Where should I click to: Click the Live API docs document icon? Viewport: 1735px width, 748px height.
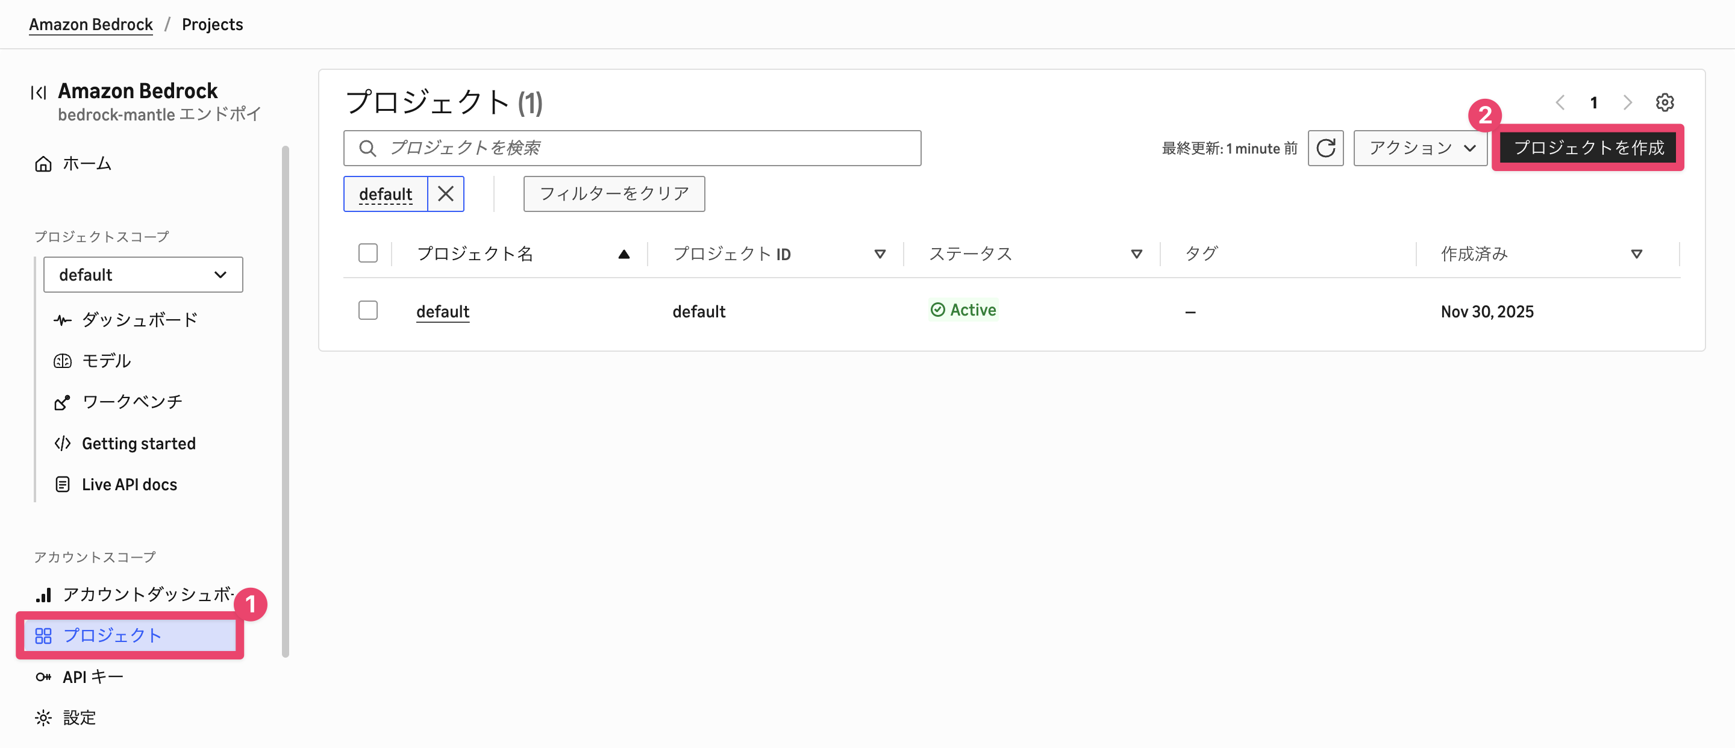[62, 484]
